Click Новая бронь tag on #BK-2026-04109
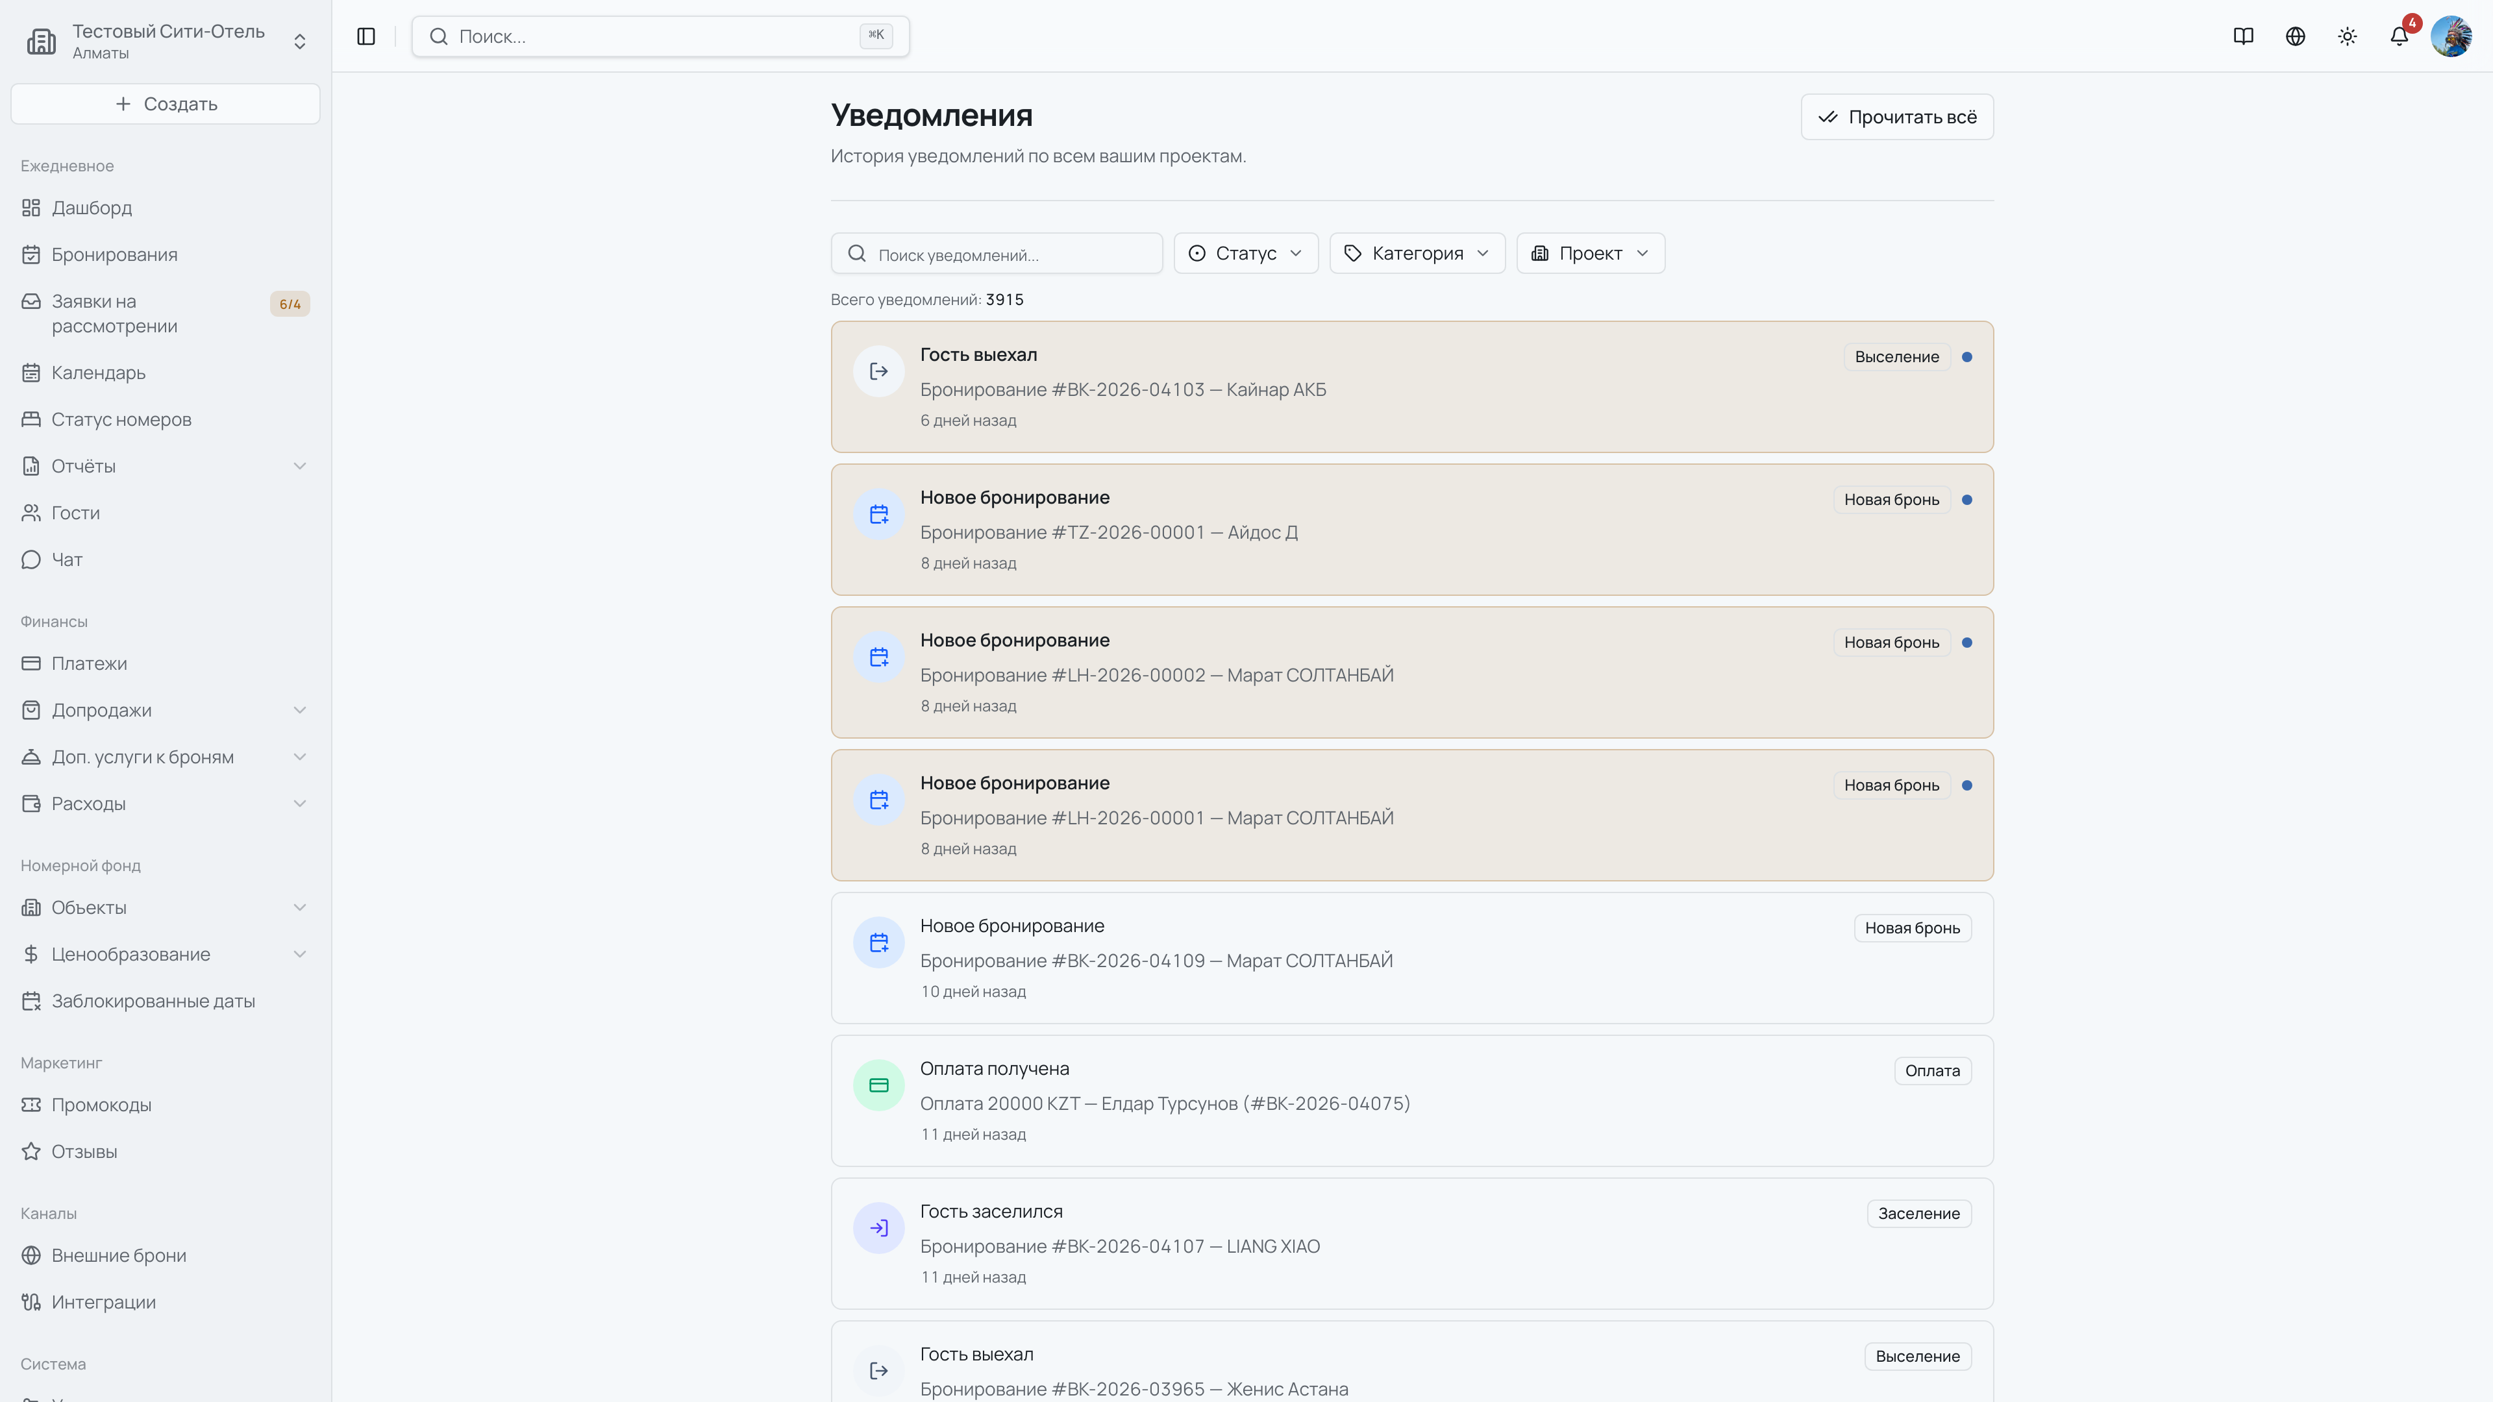The height and width of the screenshot is (1402, 2493). click(x=1913, y=928)
